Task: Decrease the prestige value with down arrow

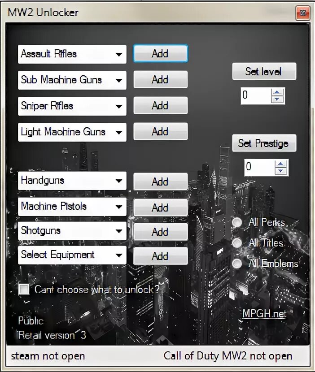Action: point(281,171)
